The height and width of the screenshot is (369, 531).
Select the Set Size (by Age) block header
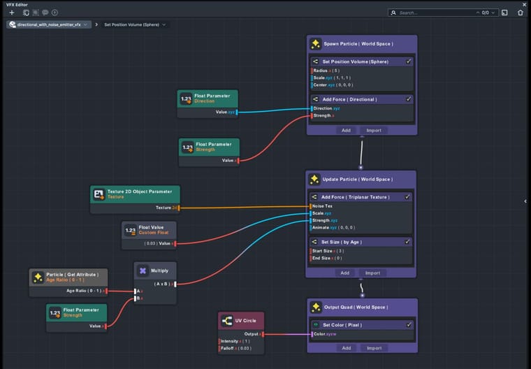tap(361, 242)
